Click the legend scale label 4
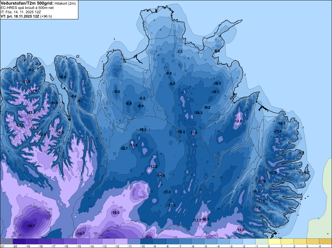The image size is (332, 248). coord(320,246)
